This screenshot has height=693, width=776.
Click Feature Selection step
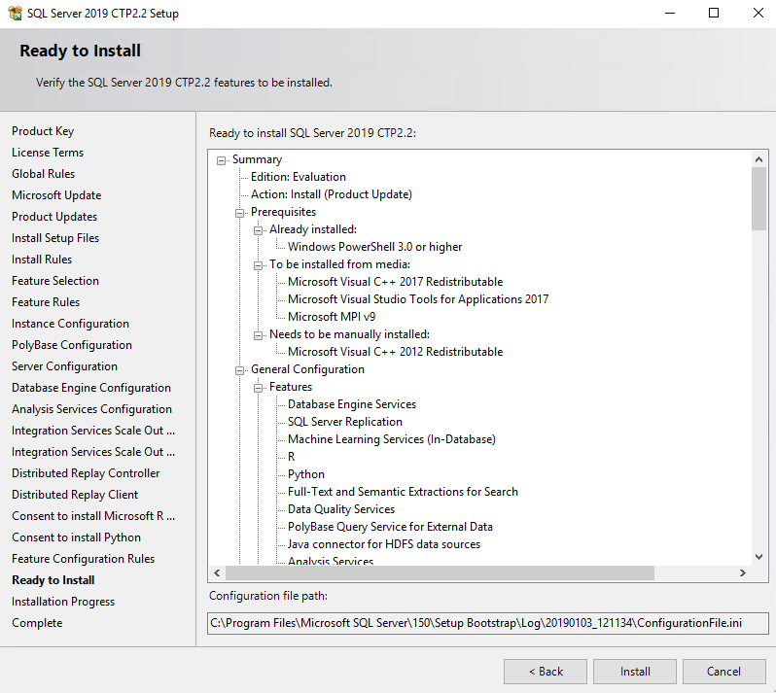55,281
